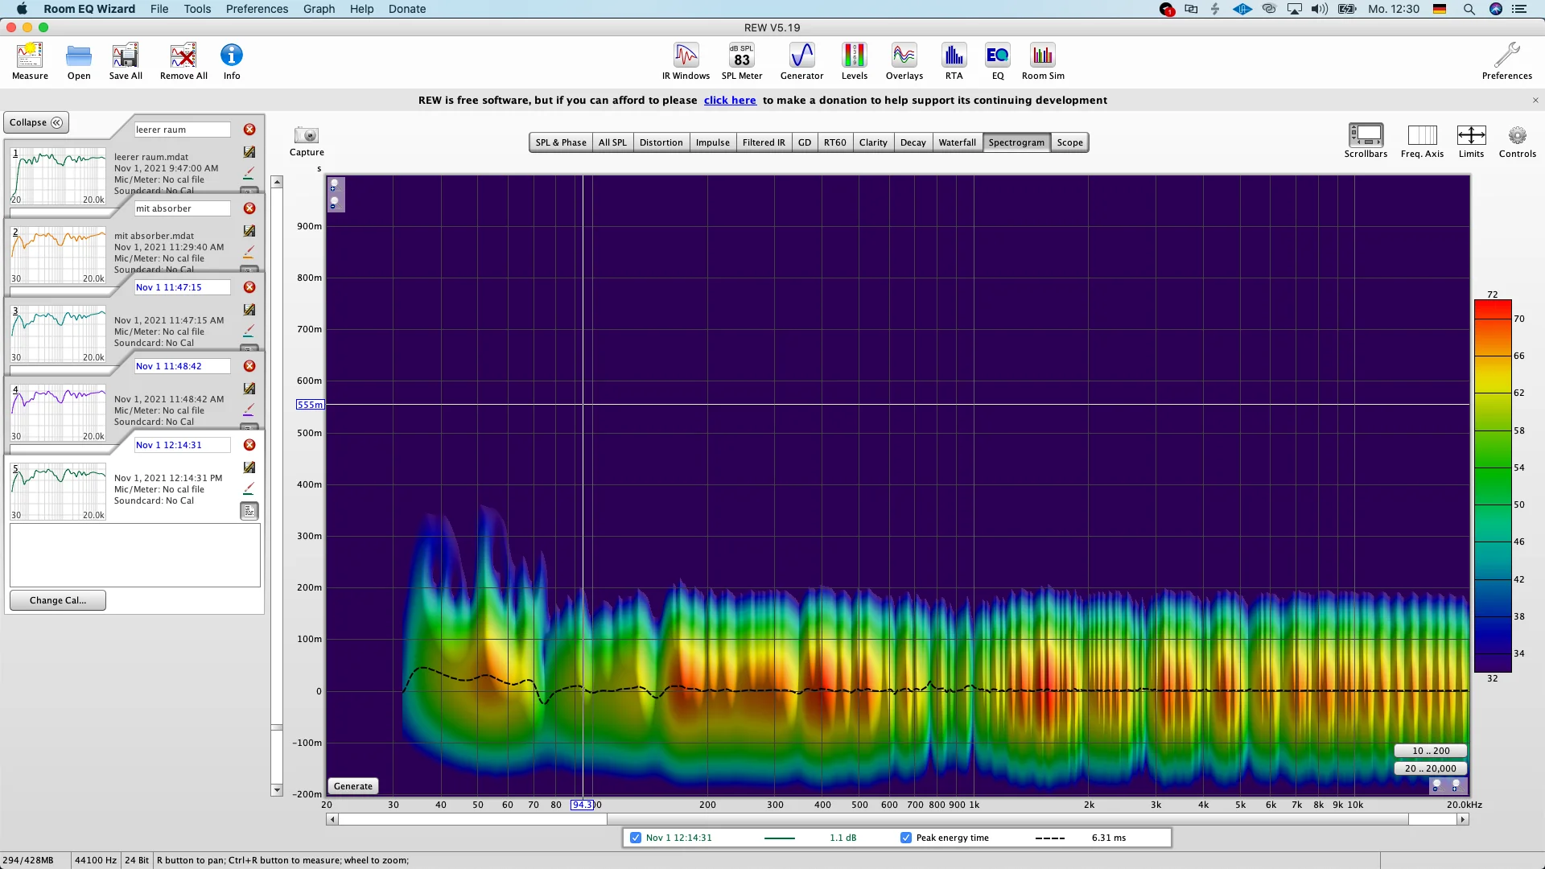Viewport: 1545px width, 869px height.
Task: Follow the 'click here' donation link
Action: 730,100
